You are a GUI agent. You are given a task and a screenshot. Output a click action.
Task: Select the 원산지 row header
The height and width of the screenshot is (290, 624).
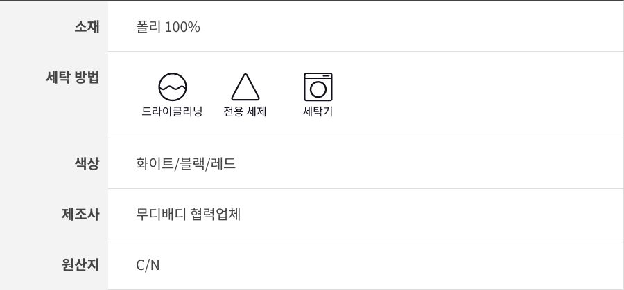coord(80,265)
